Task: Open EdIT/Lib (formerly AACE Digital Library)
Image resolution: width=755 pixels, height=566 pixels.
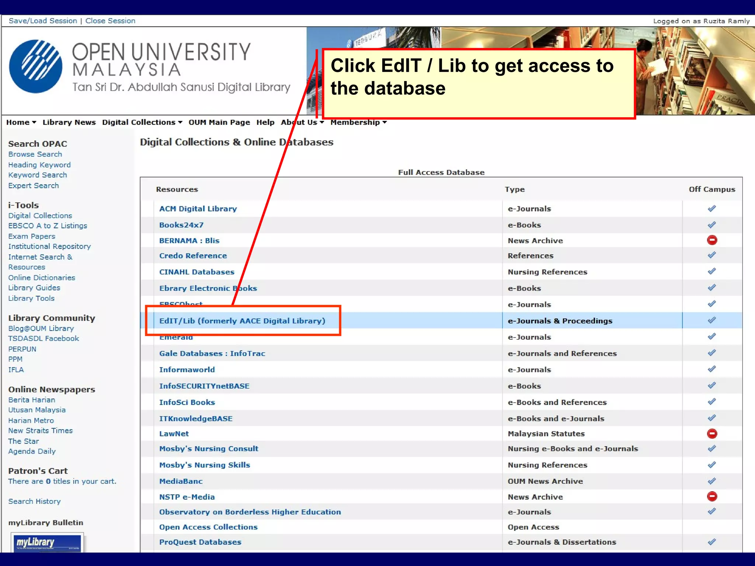Action: (x=242, y=321)
